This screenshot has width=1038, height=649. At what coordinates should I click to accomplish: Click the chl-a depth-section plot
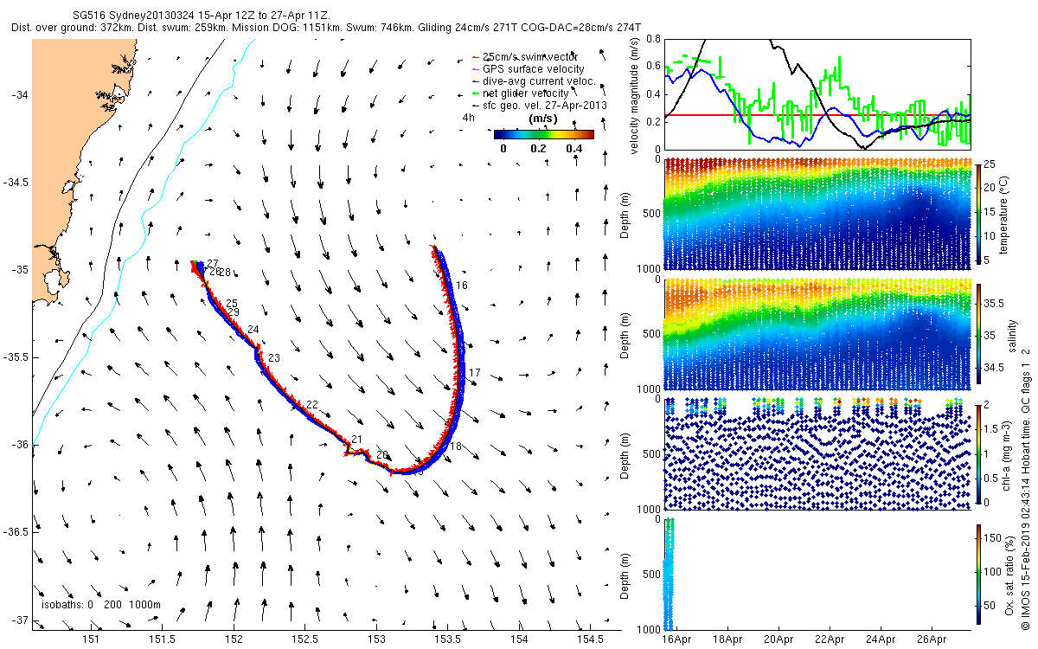817,453
